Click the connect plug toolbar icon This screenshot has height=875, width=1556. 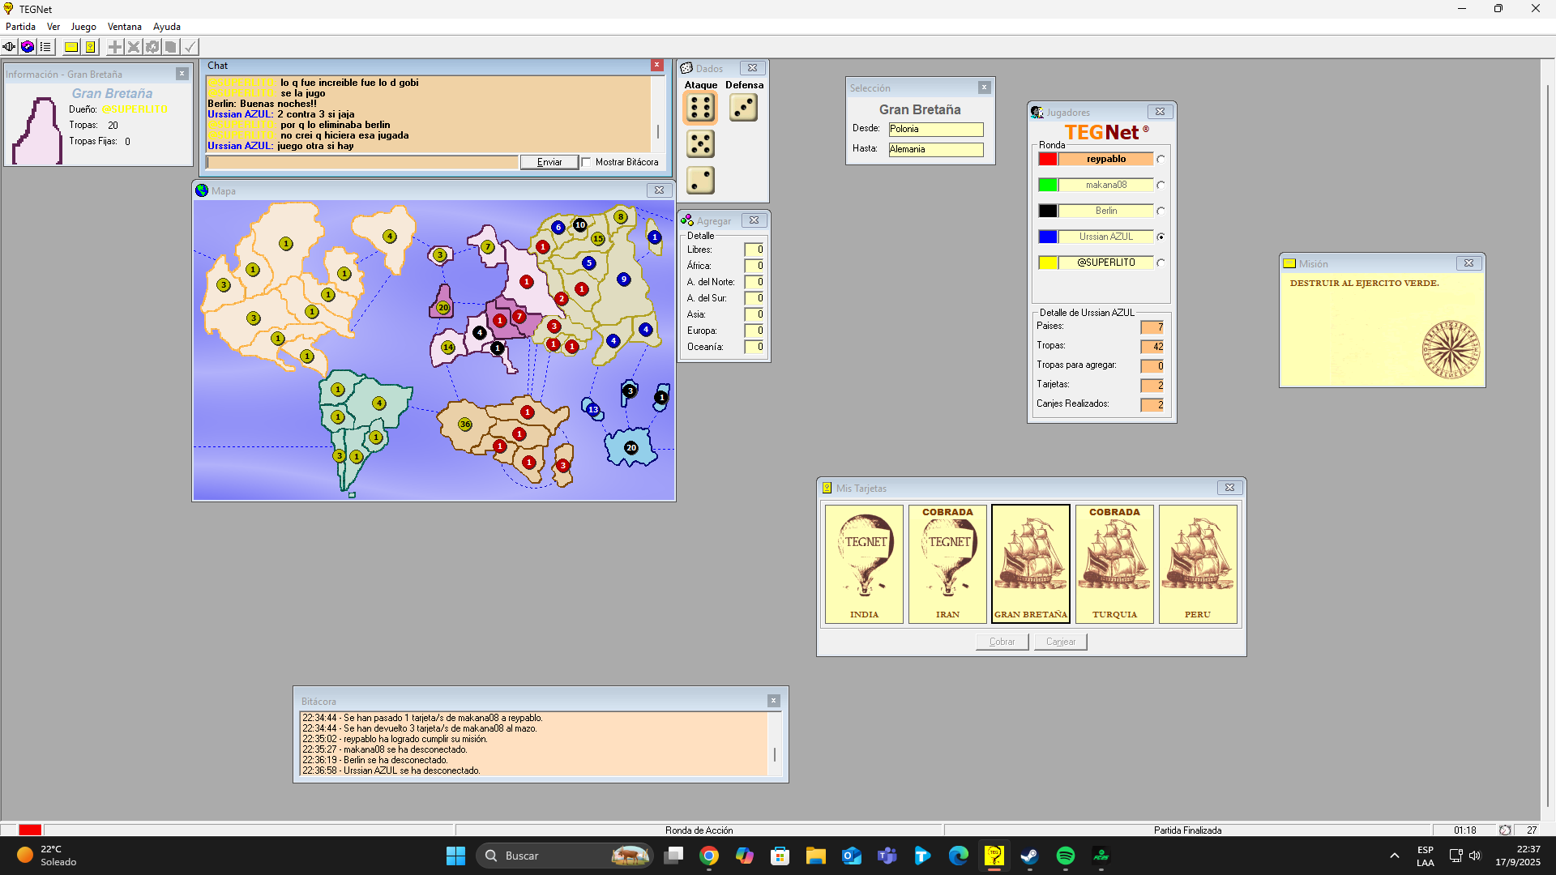tap(9, 47)
